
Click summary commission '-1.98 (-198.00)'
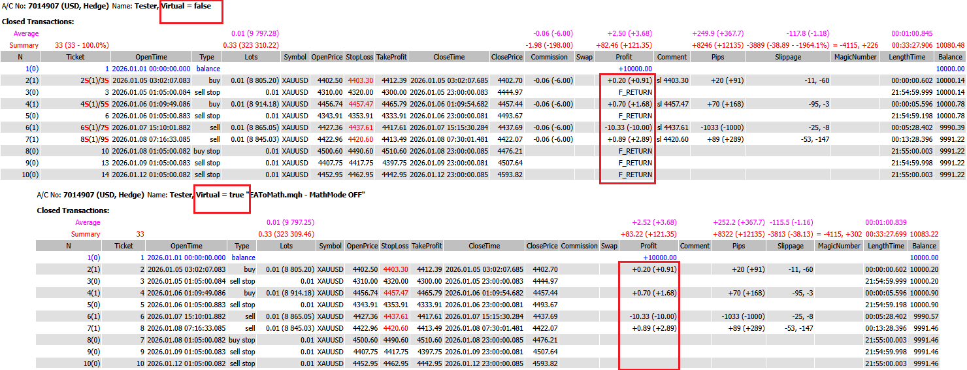(x=549, y=45)
